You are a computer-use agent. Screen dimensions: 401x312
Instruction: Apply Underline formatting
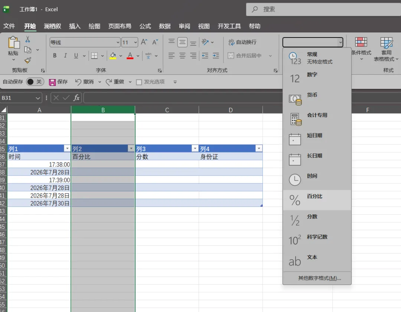(x=76, y=55)
